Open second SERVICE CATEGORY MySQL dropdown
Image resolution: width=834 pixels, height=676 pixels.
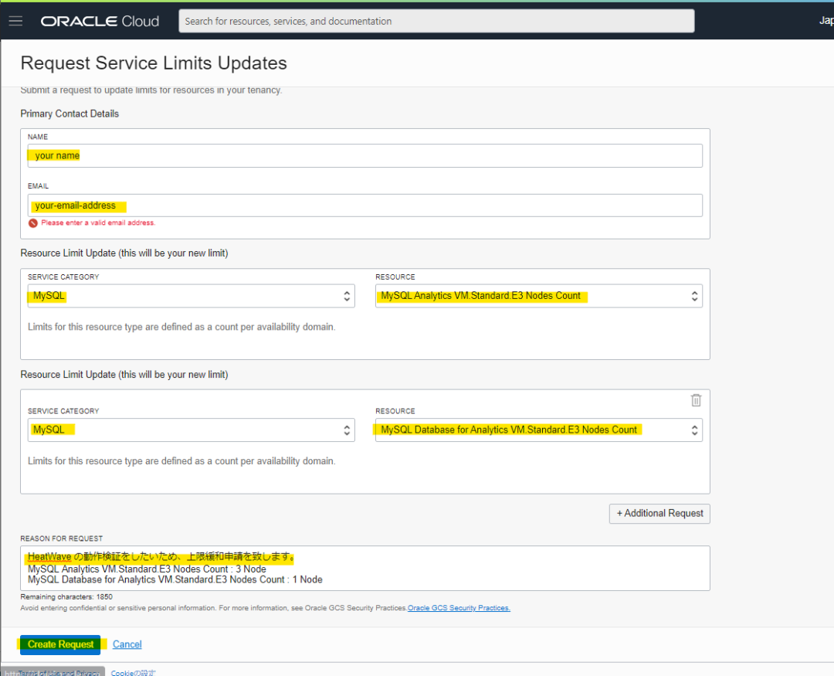pyautogui.click(x=191, y=430)
